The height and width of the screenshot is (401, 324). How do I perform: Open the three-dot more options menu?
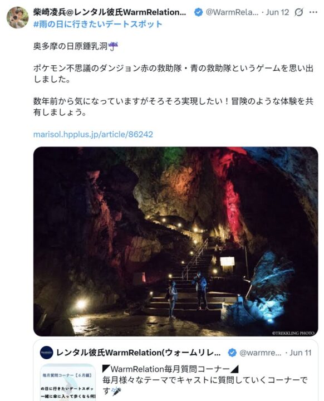313,12
